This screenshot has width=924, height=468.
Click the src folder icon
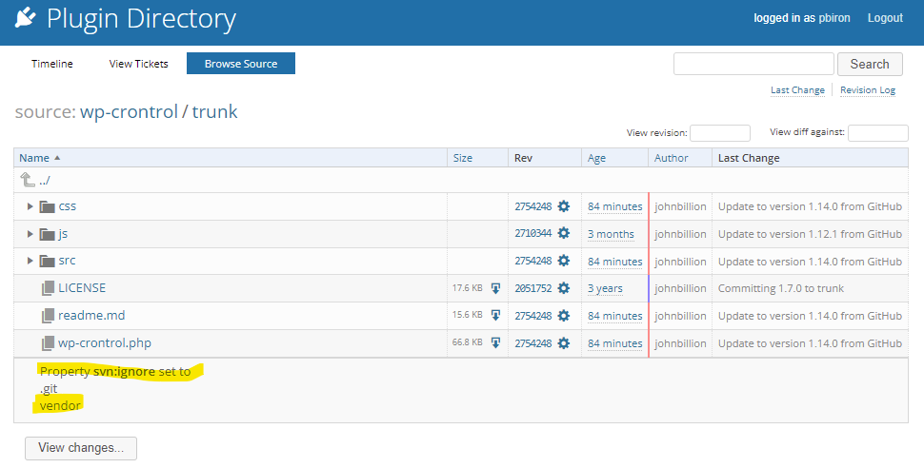coord(47,261)
